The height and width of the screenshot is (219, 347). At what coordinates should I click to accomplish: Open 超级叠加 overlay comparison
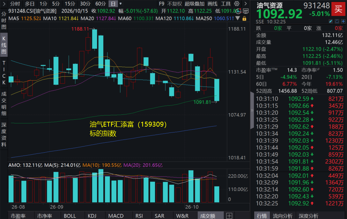click(194, 4)
